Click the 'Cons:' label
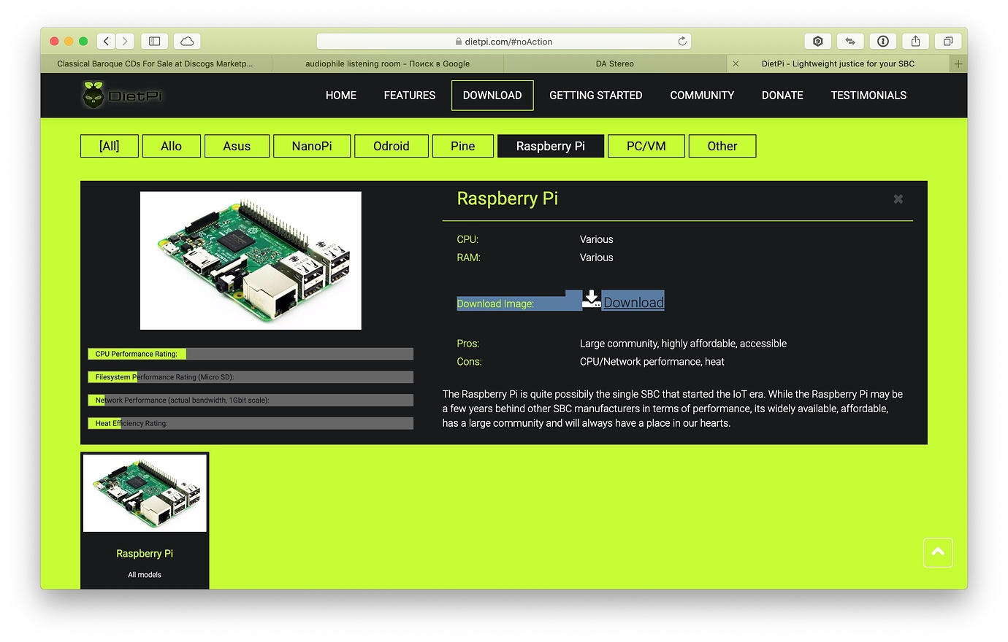 pos(469,362)
